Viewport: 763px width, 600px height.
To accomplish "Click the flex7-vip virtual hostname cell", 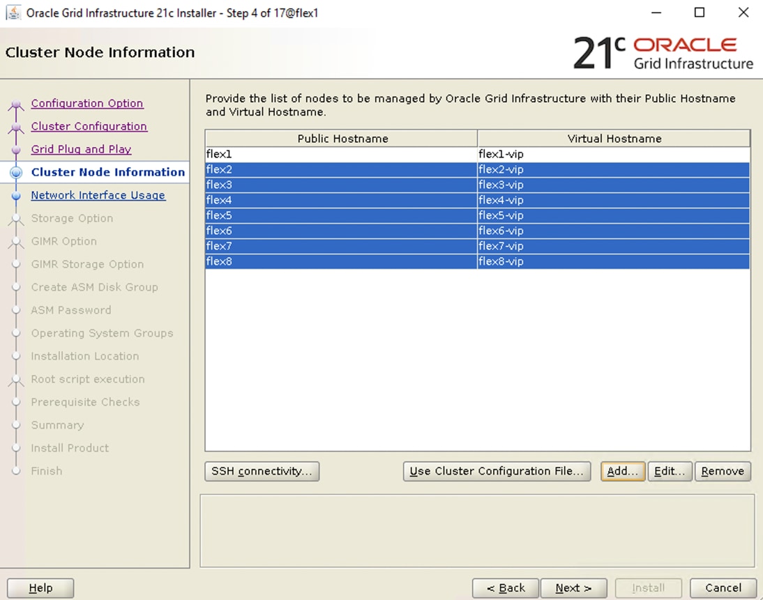I will [x=614, y=246].
